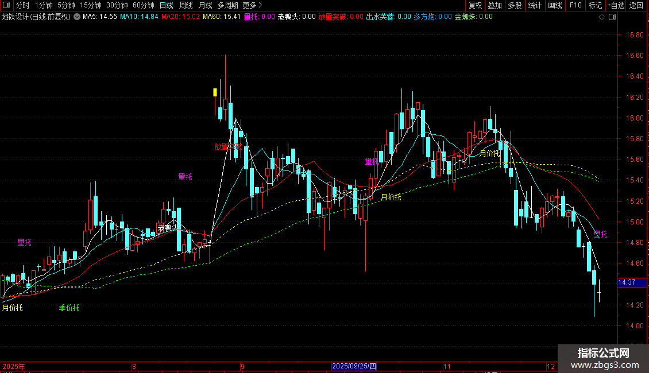Click the 15.00 price axis label
Screen dimensions: 649x373
tap(635, 222)
